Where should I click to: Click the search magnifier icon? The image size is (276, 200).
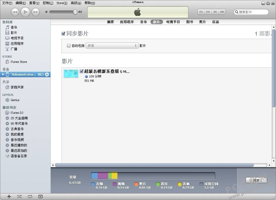point(237,12)
